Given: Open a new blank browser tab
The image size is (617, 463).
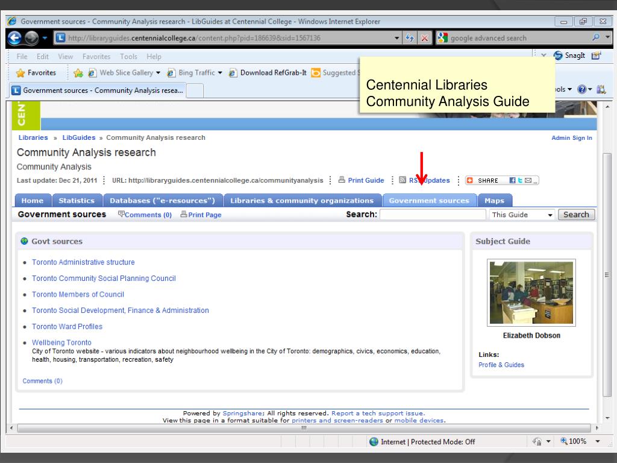Looking at the screenshot, I should point(195,90).
